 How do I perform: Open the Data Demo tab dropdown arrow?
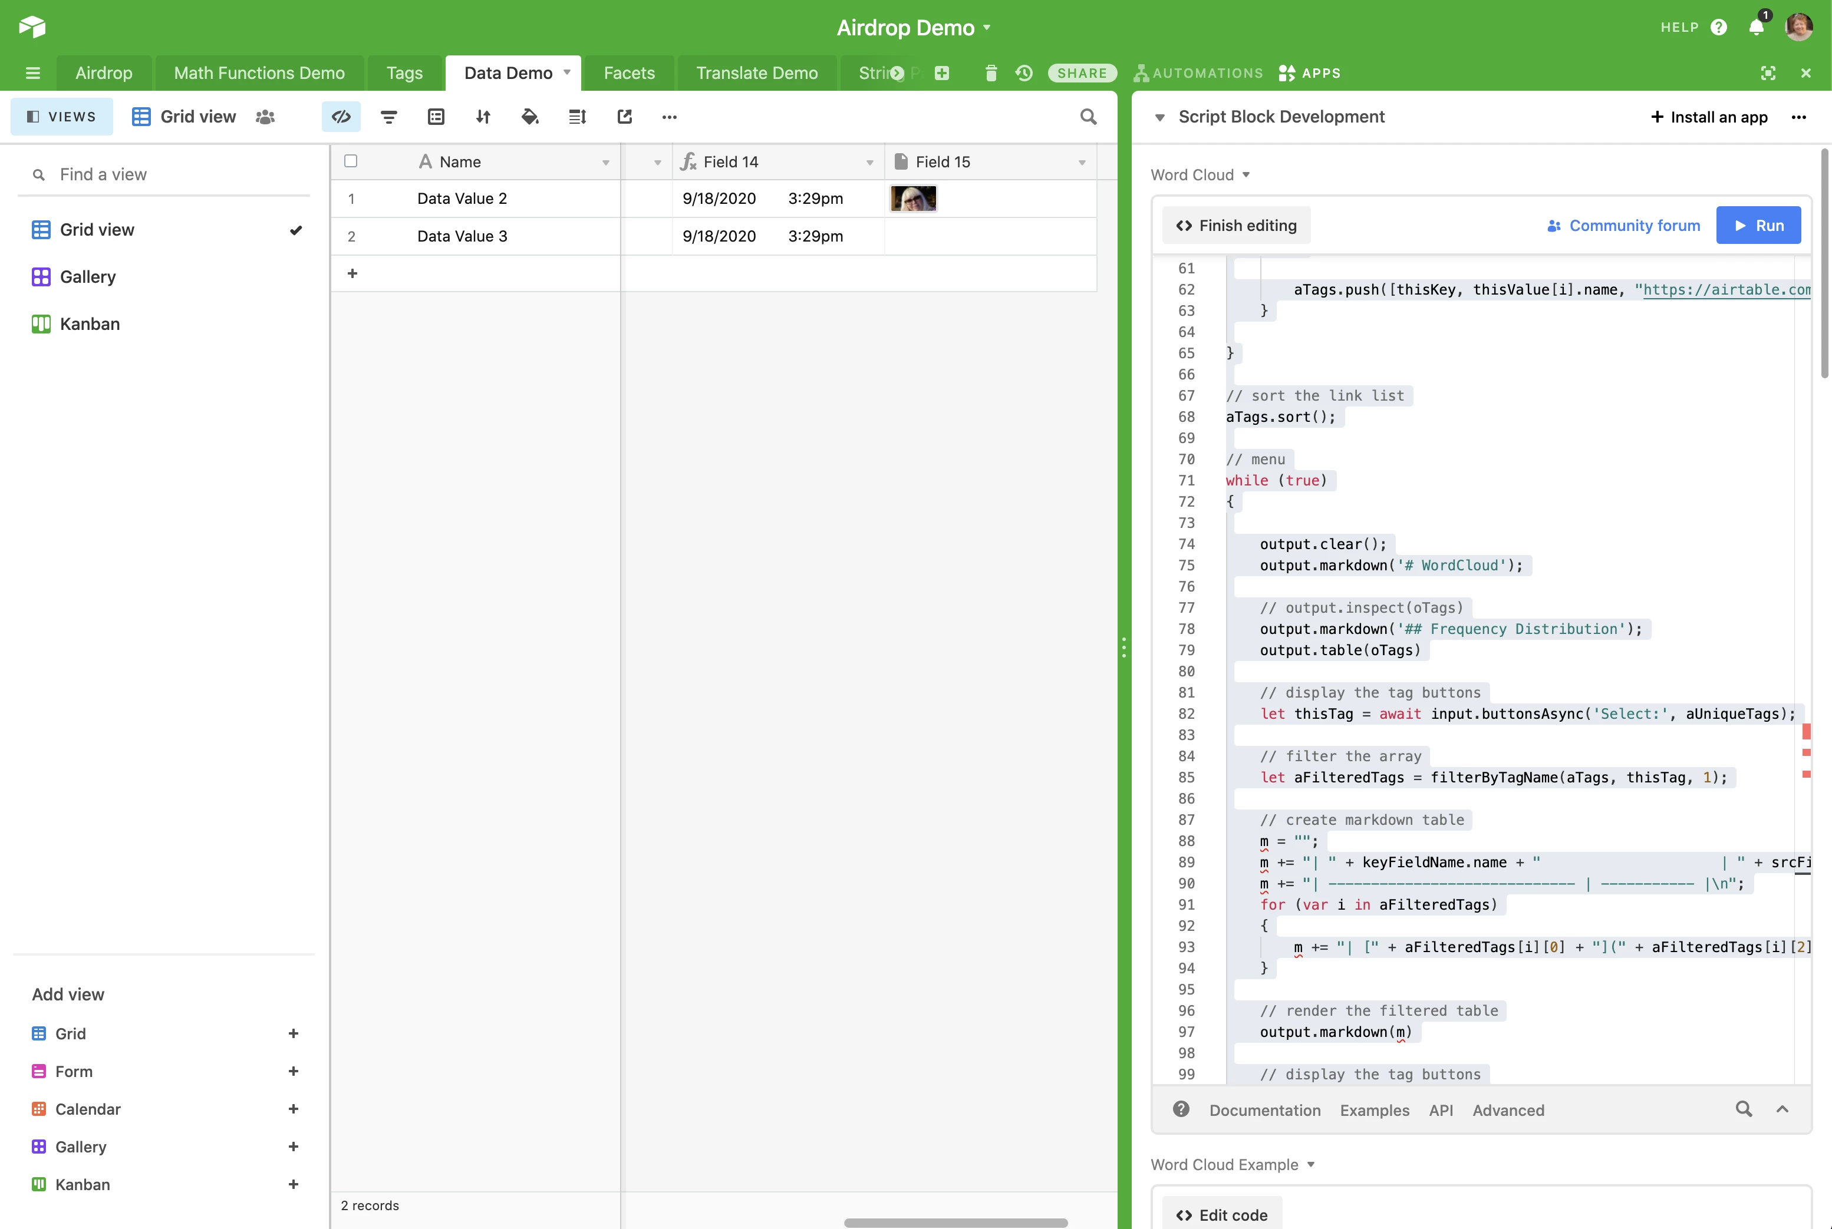(567, 72)
